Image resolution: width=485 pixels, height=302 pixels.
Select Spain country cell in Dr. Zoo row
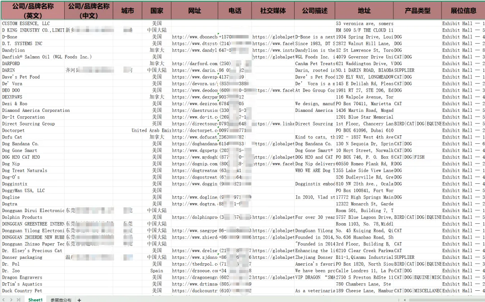(157, 271)
